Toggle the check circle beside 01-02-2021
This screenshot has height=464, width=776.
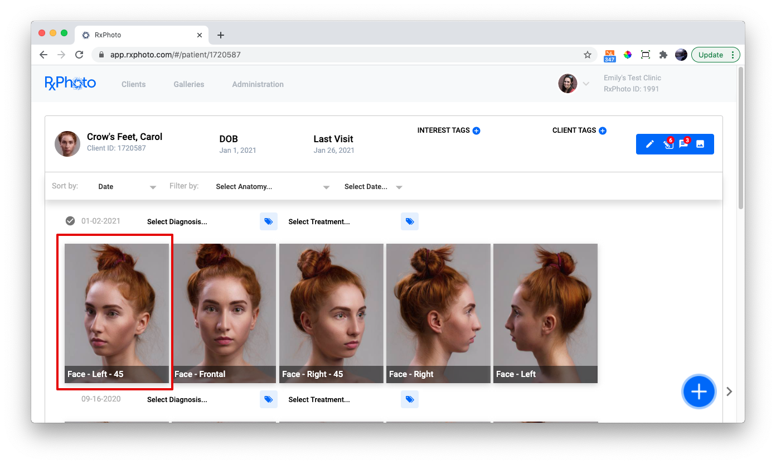click(x=70, y=221)
